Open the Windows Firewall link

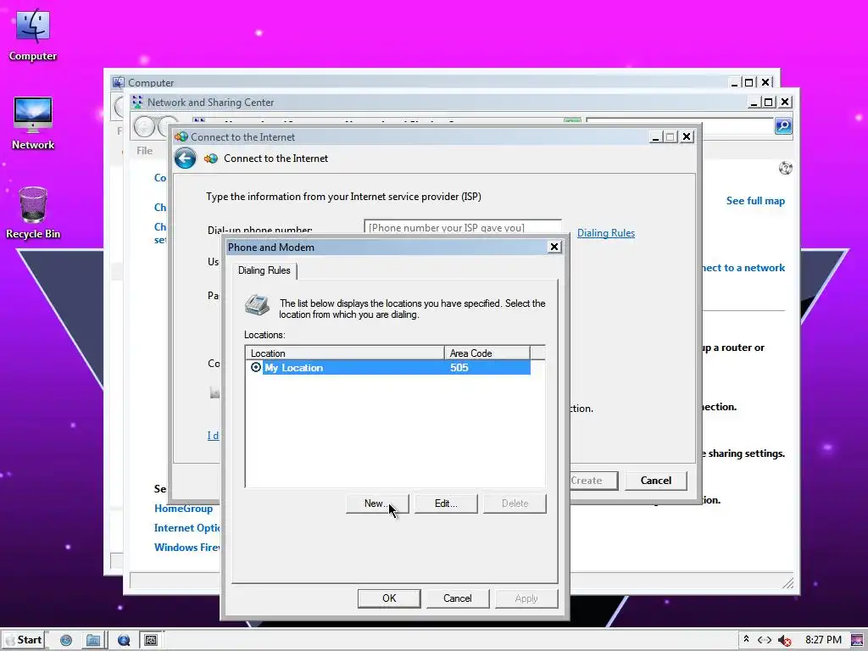[187, 548]
